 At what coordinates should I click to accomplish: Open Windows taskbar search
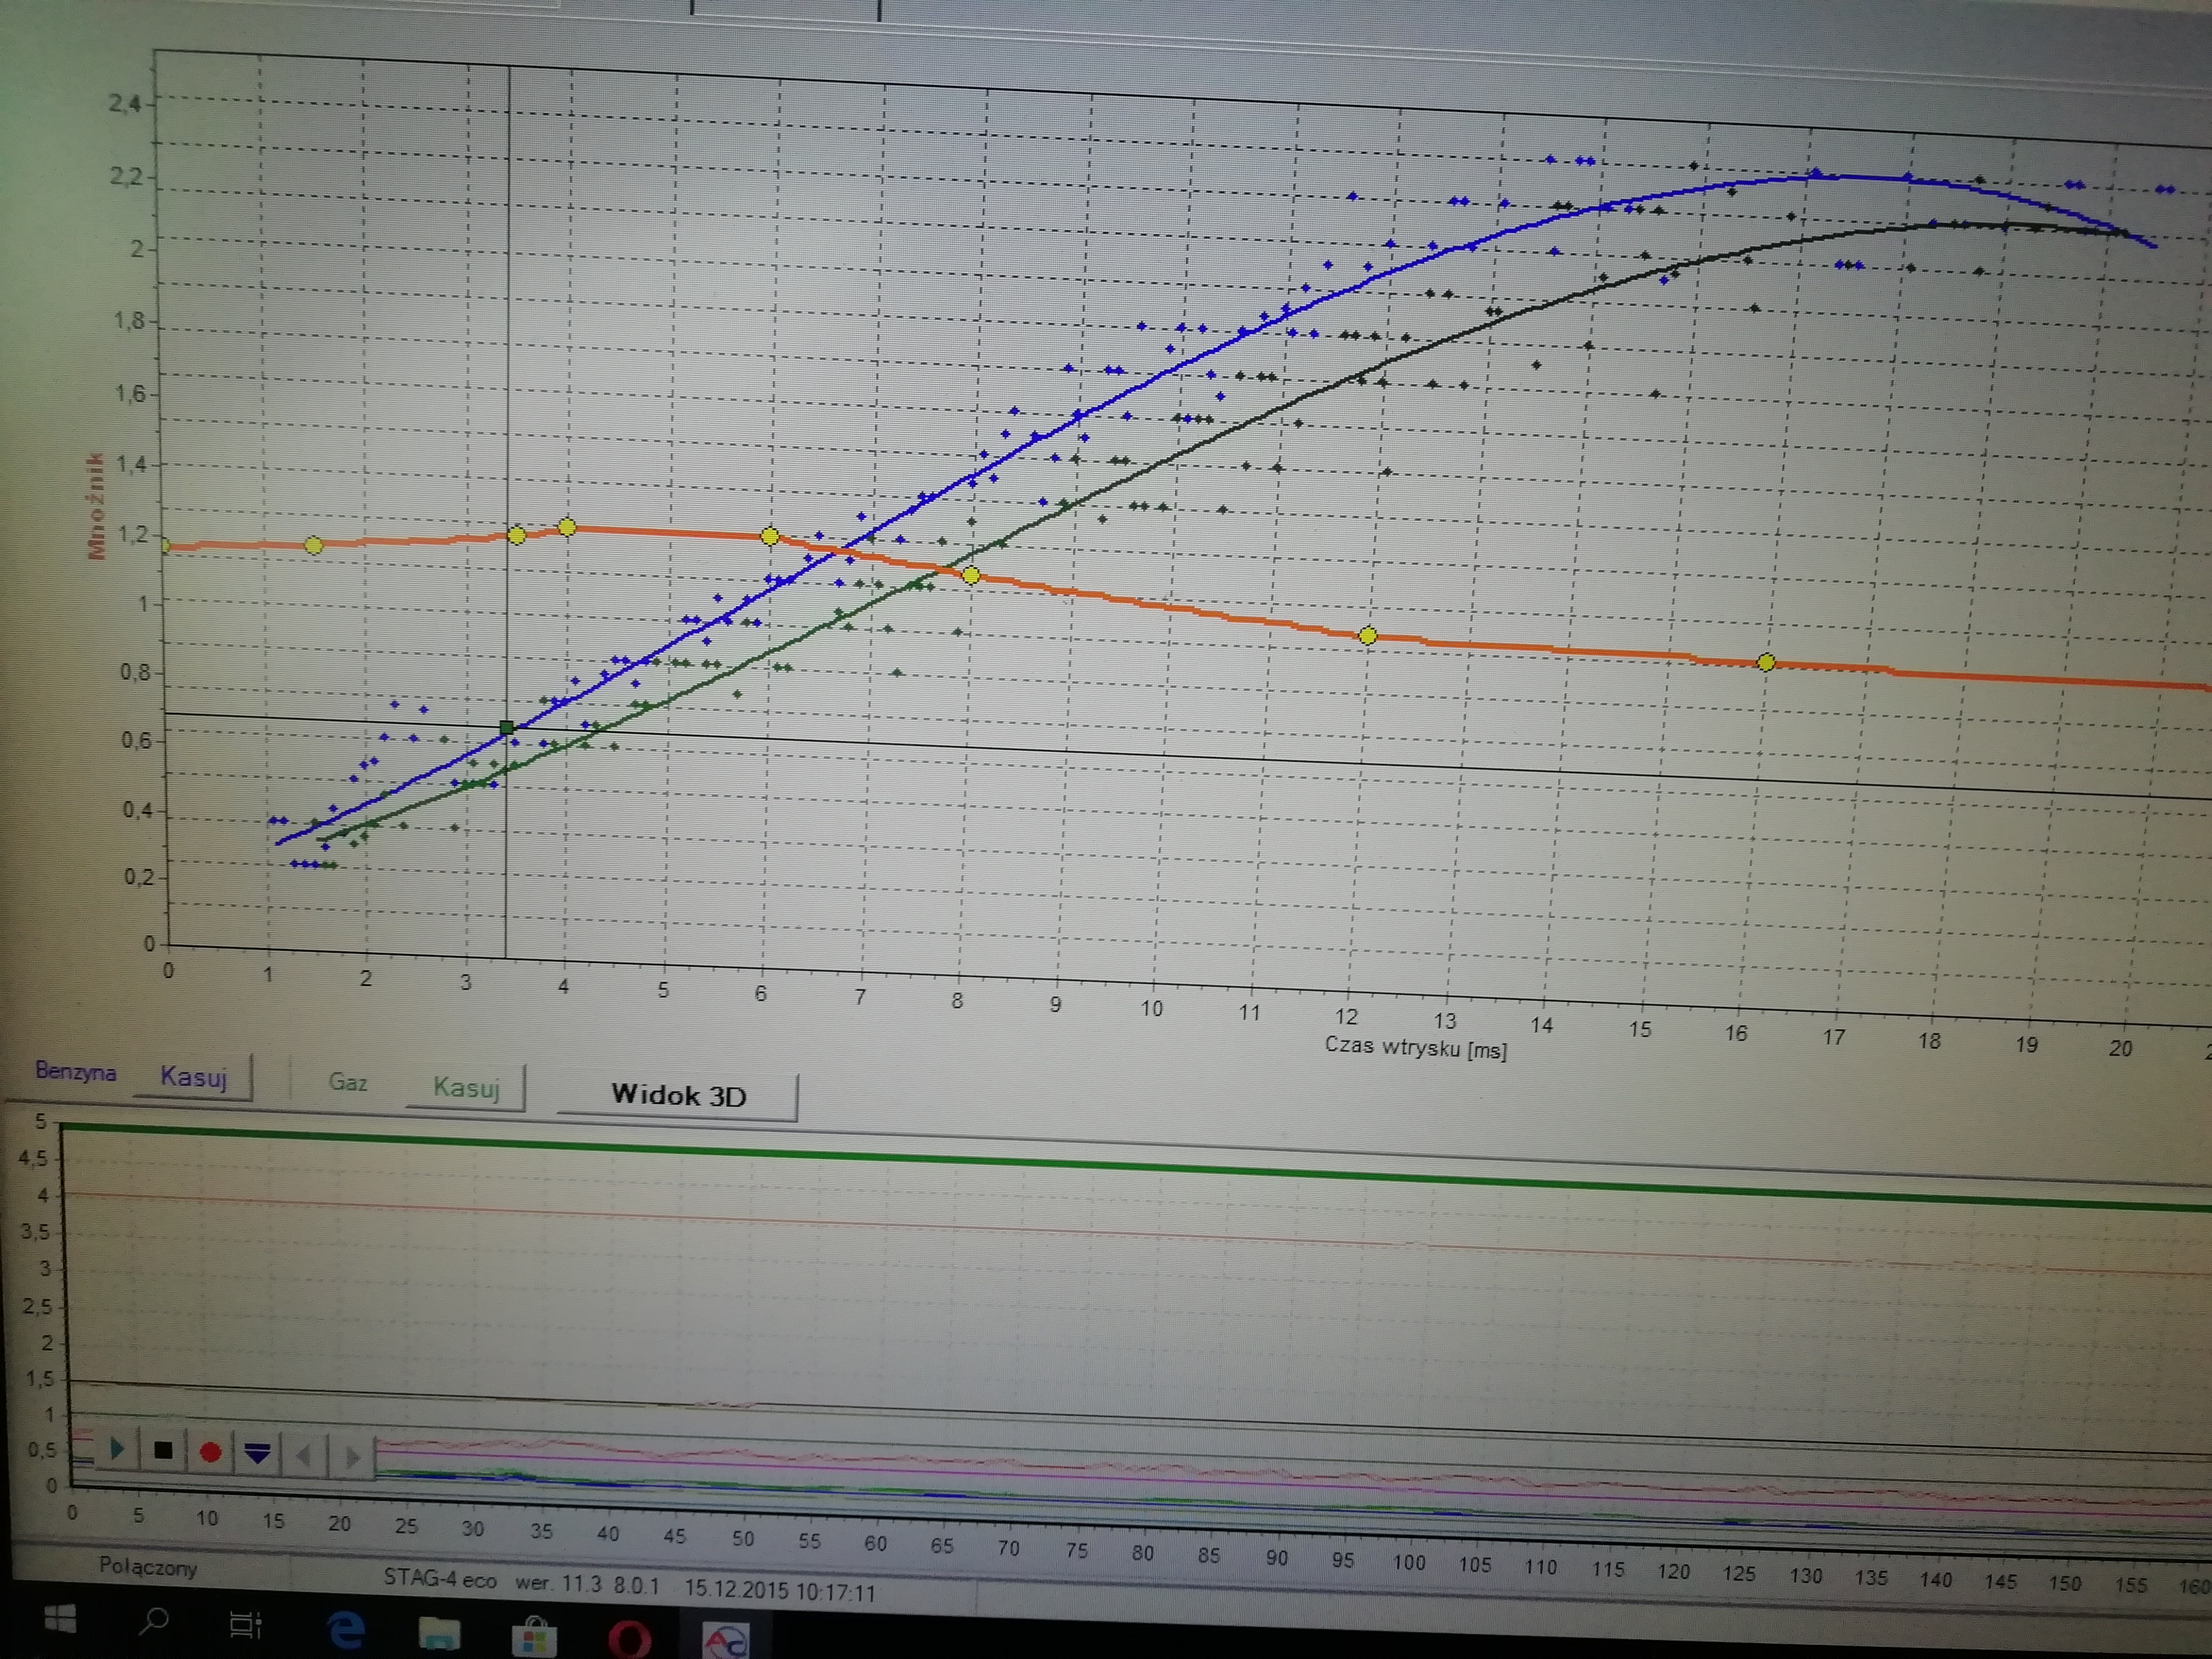coord(153,1621)
